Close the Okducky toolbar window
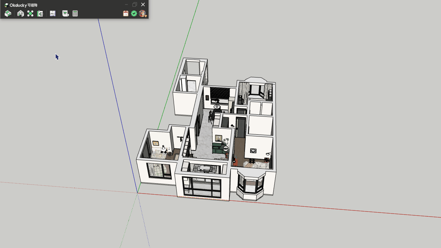The width and height of the screenshot is (441, 248). coord(143,4)
